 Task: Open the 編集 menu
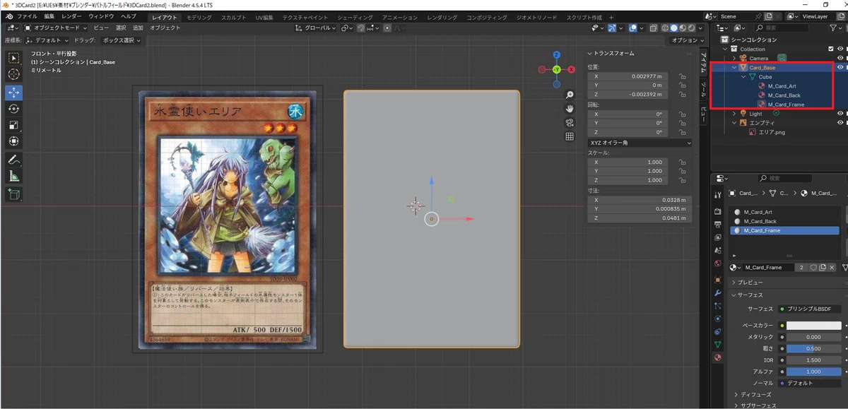pyautogui.click(x=49, y=16)
